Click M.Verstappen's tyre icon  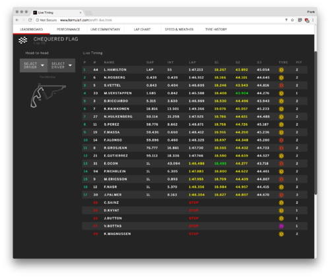[x=281, y=93]
